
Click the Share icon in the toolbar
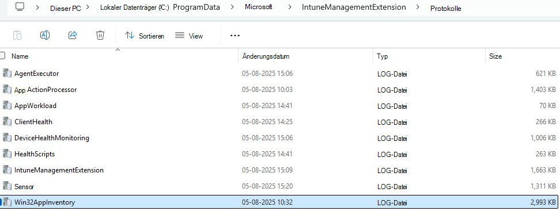point(73,35)
